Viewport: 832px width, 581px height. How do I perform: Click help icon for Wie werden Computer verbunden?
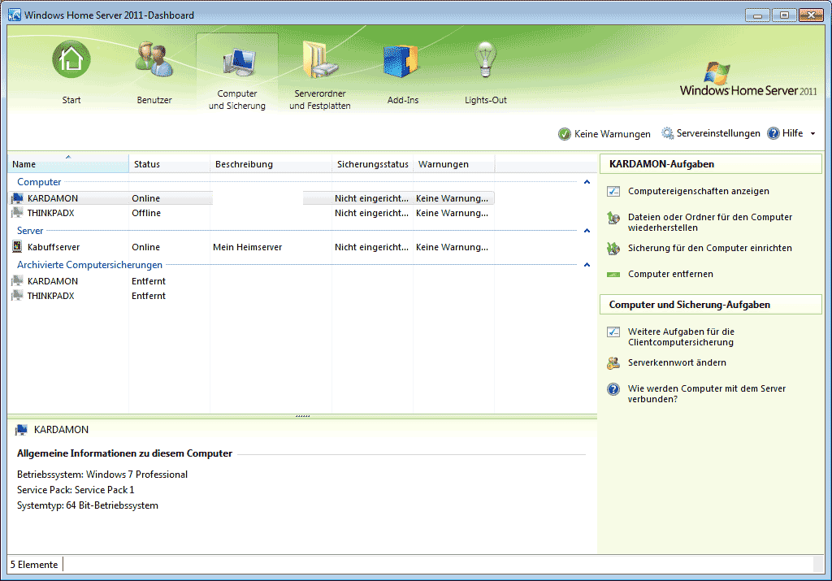point(613,389)
